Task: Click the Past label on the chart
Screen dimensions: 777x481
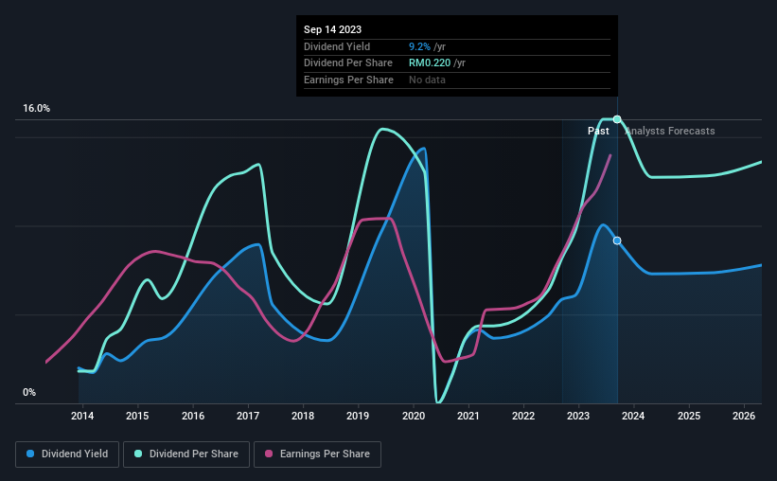Action: [598, 131]
